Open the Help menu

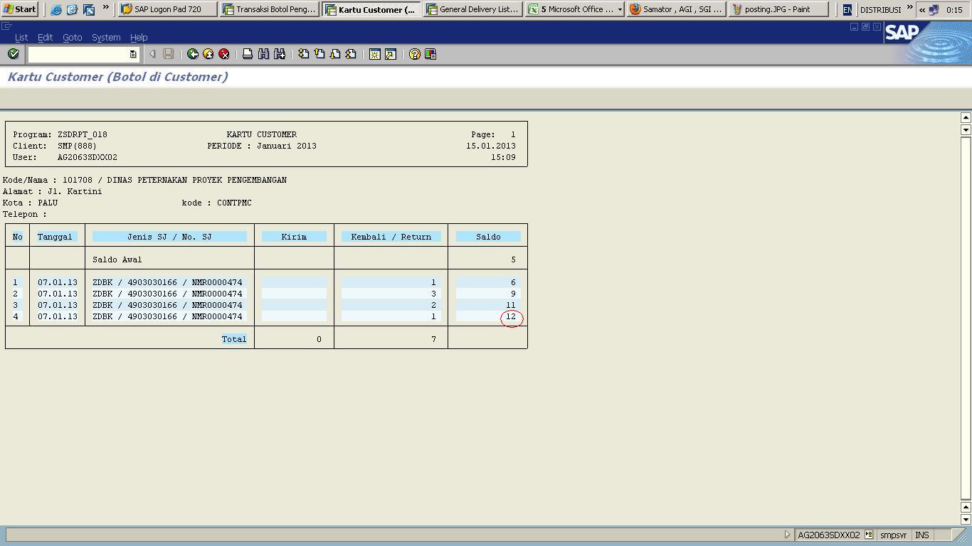139,37
